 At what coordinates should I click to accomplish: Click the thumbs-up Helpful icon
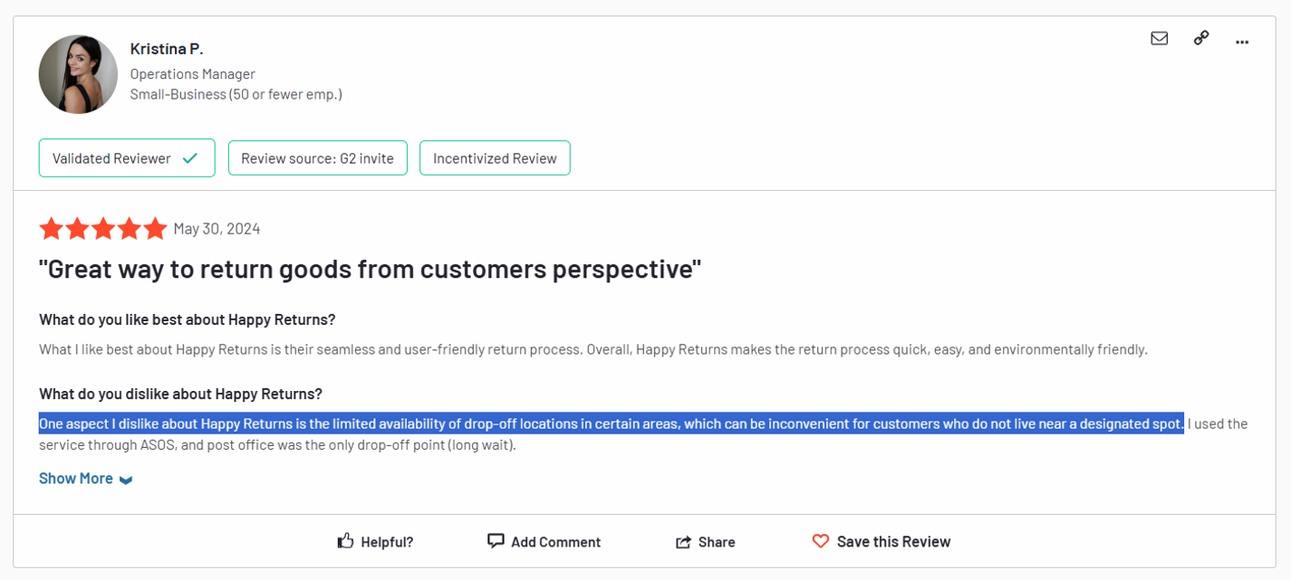tap(345, 539)
